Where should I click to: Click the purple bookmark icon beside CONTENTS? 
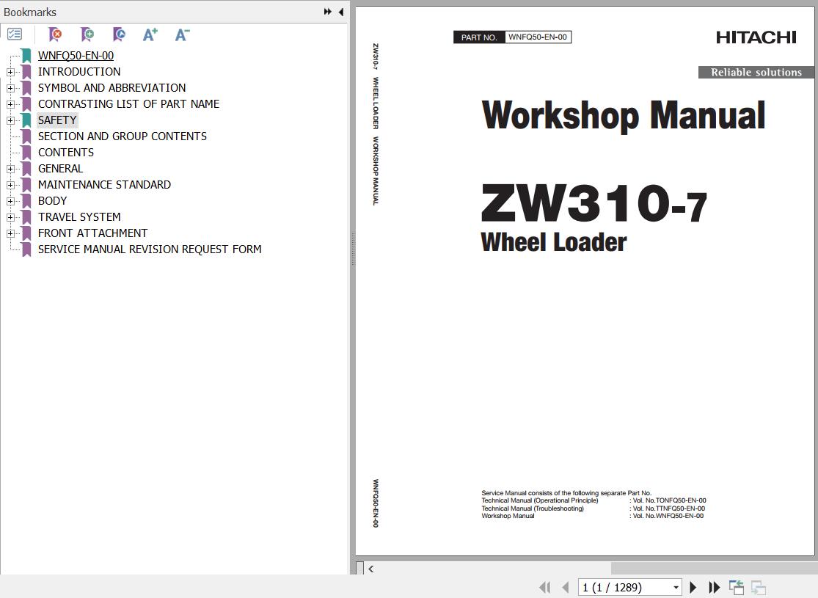click(26, 153)
